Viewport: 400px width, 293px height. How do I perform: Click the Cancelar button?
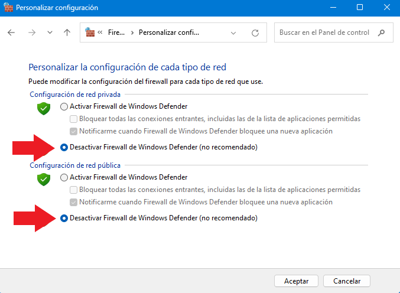click(347, 281)
